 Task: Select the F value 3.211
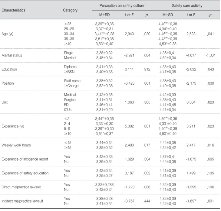pos(191,126)
